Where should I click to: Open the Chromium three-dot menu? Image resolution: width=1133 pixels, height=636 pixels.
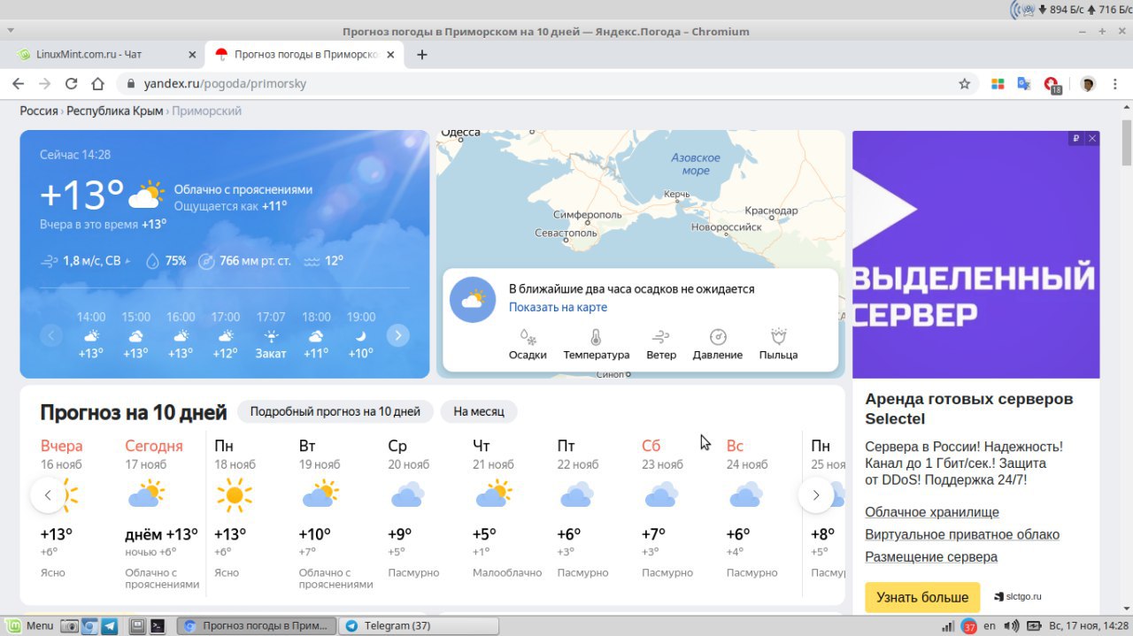tap(1114, 84)
